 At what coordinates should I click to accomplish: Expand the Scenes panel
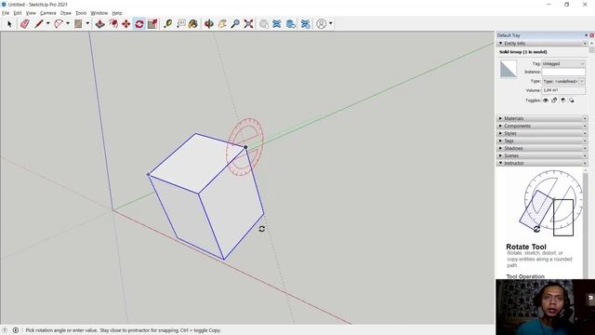coord(542,155)
